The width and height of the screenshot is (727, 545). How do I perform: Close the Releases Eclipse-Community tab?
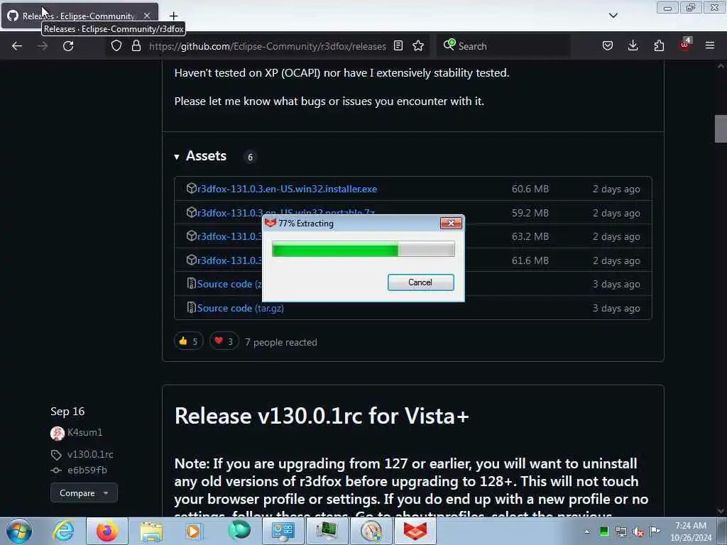(x=147, y=16)
